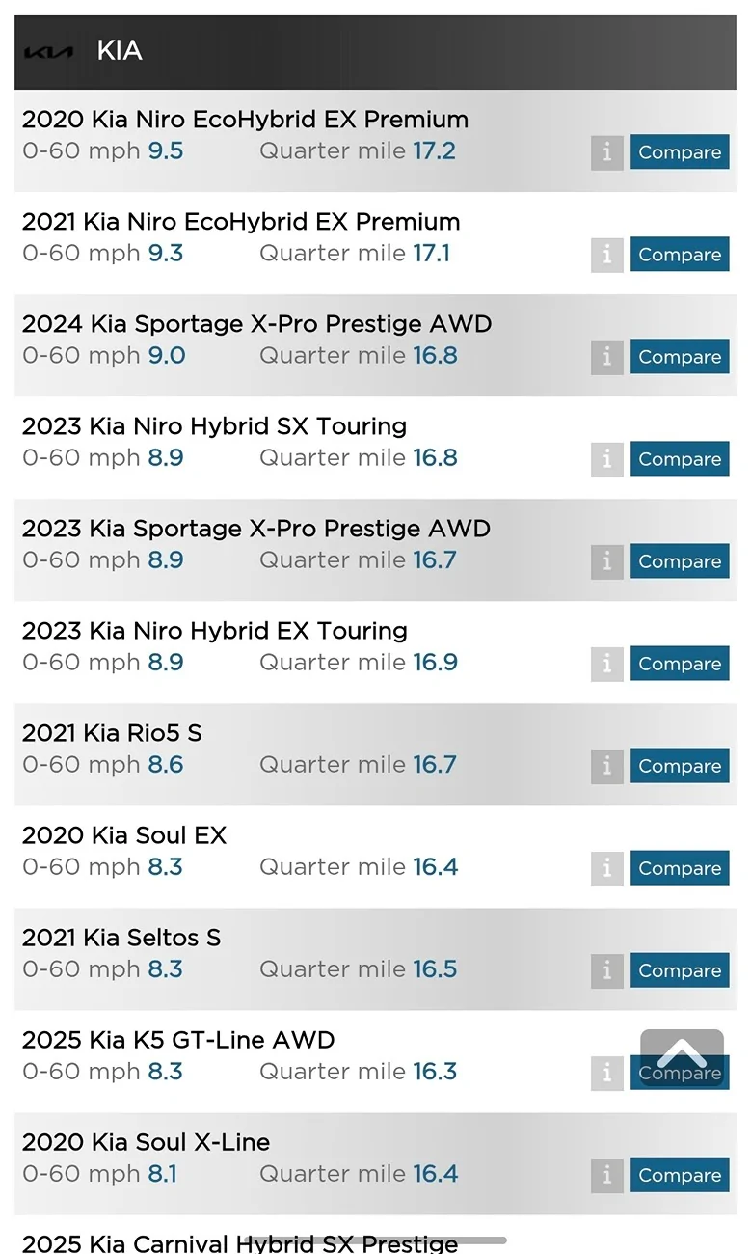Compare the 2023 Niro Hybrid EX Touring

[x=680, y=664]
